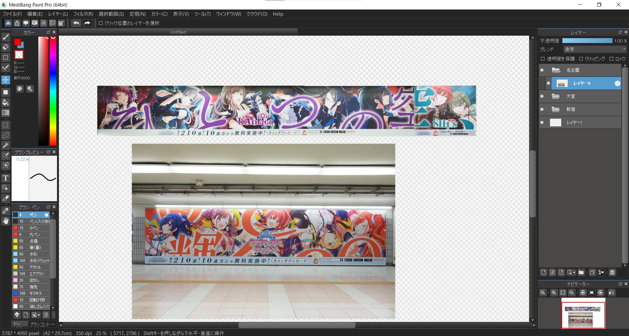Click the rainbow hue slider bar
629x336 pixels.
(x=53, y=91)
